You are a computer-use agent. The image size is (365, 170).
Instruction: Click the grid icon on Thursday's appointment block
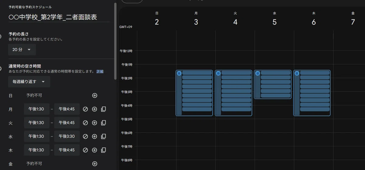pos(297,73)
